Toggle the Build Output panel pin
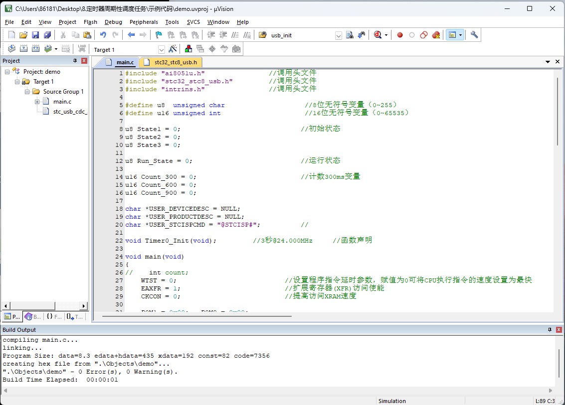Viewport: 565px width, 405px height. [x=550, y=330]
